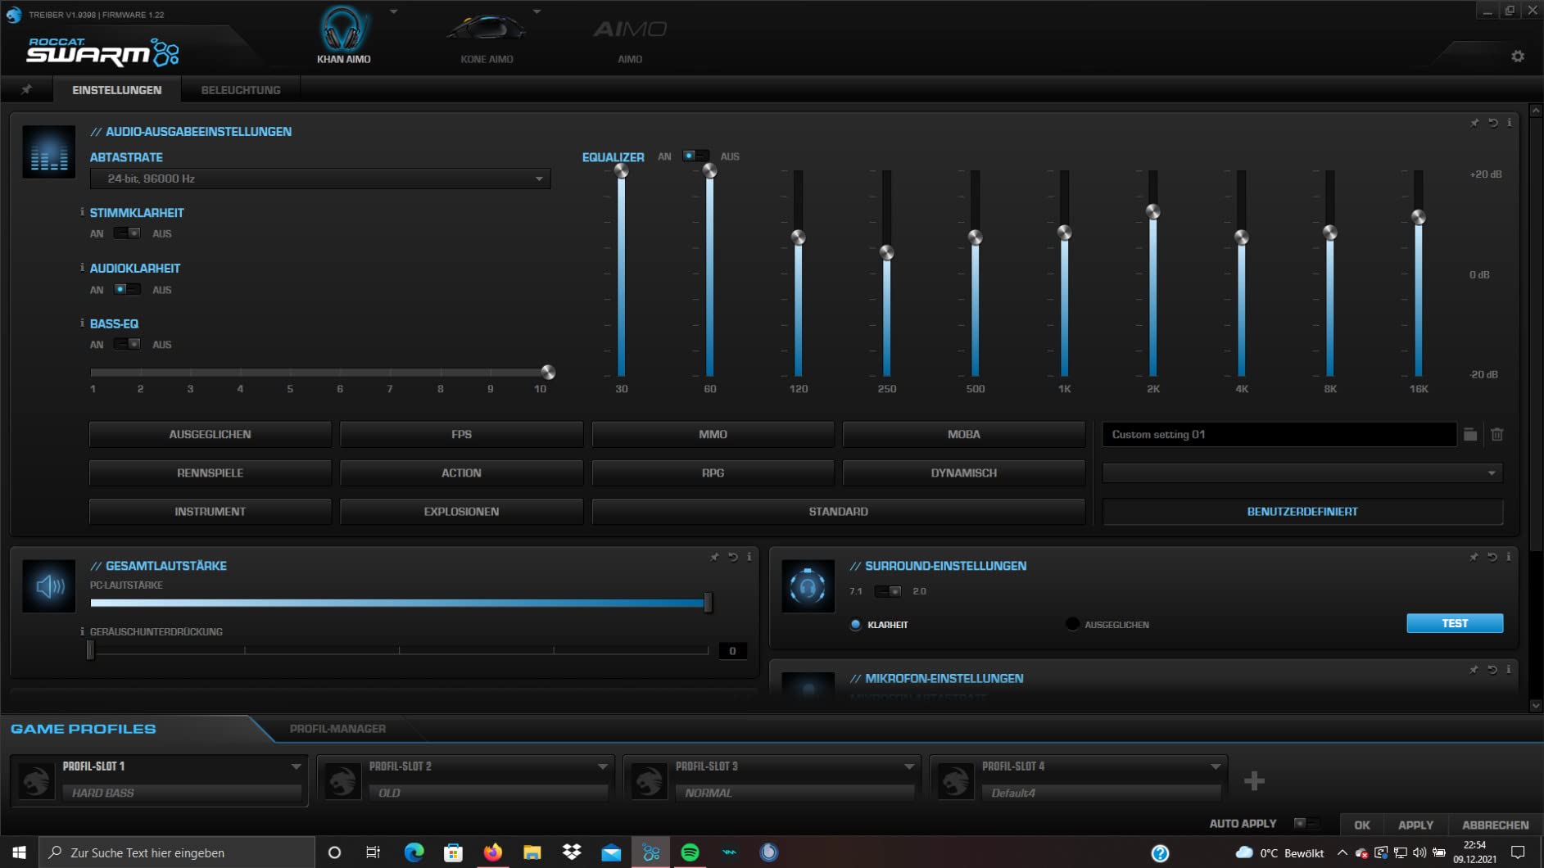The width and height of the screenshot is (1544, 868).
Task: Toggle the Auto Apply switch
Action: click(1306, 824)
